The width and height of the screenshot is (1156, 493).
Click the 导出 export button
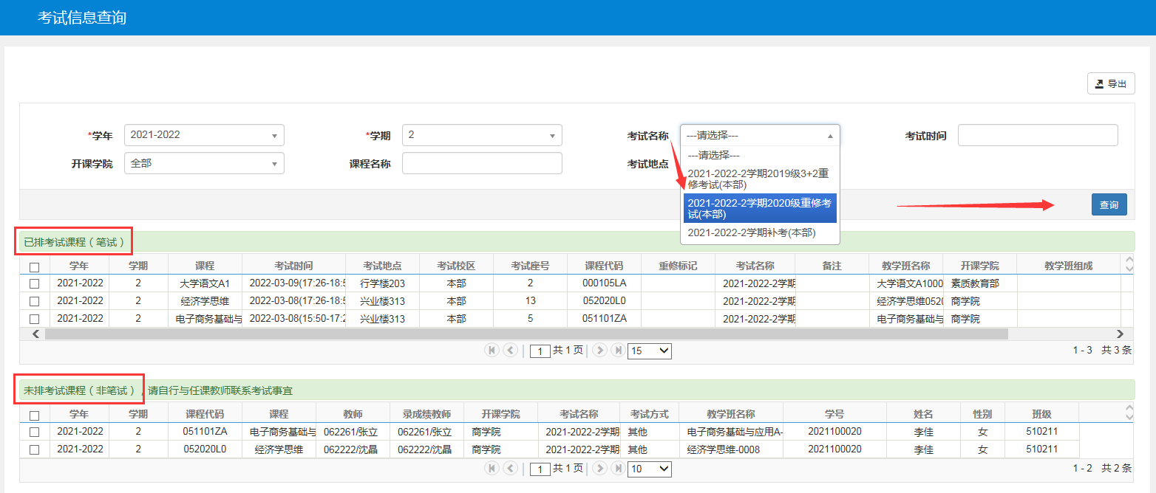[x=1111, y=83]
